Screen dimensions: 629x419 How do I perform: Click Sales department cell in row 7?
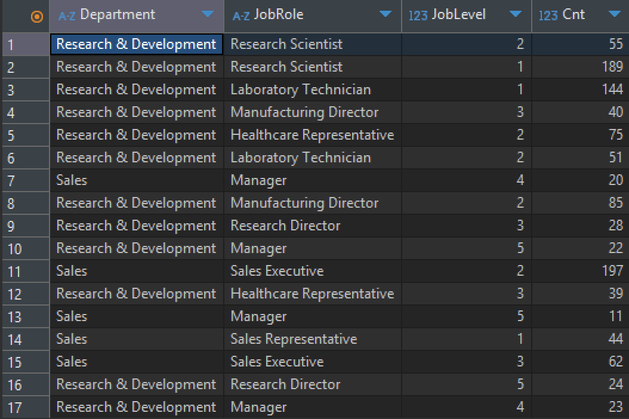[137, 180]
